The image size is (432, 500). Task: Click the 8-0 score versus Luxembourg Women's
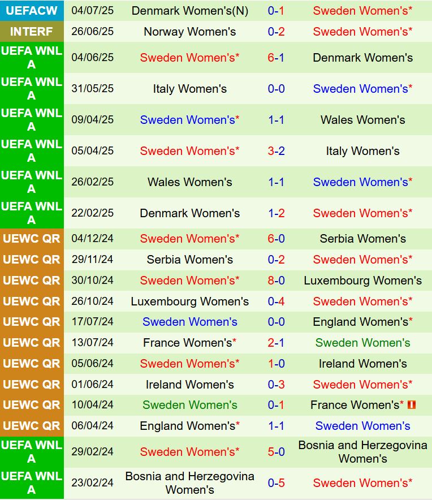pyautogui.click(x=276, y=281)
